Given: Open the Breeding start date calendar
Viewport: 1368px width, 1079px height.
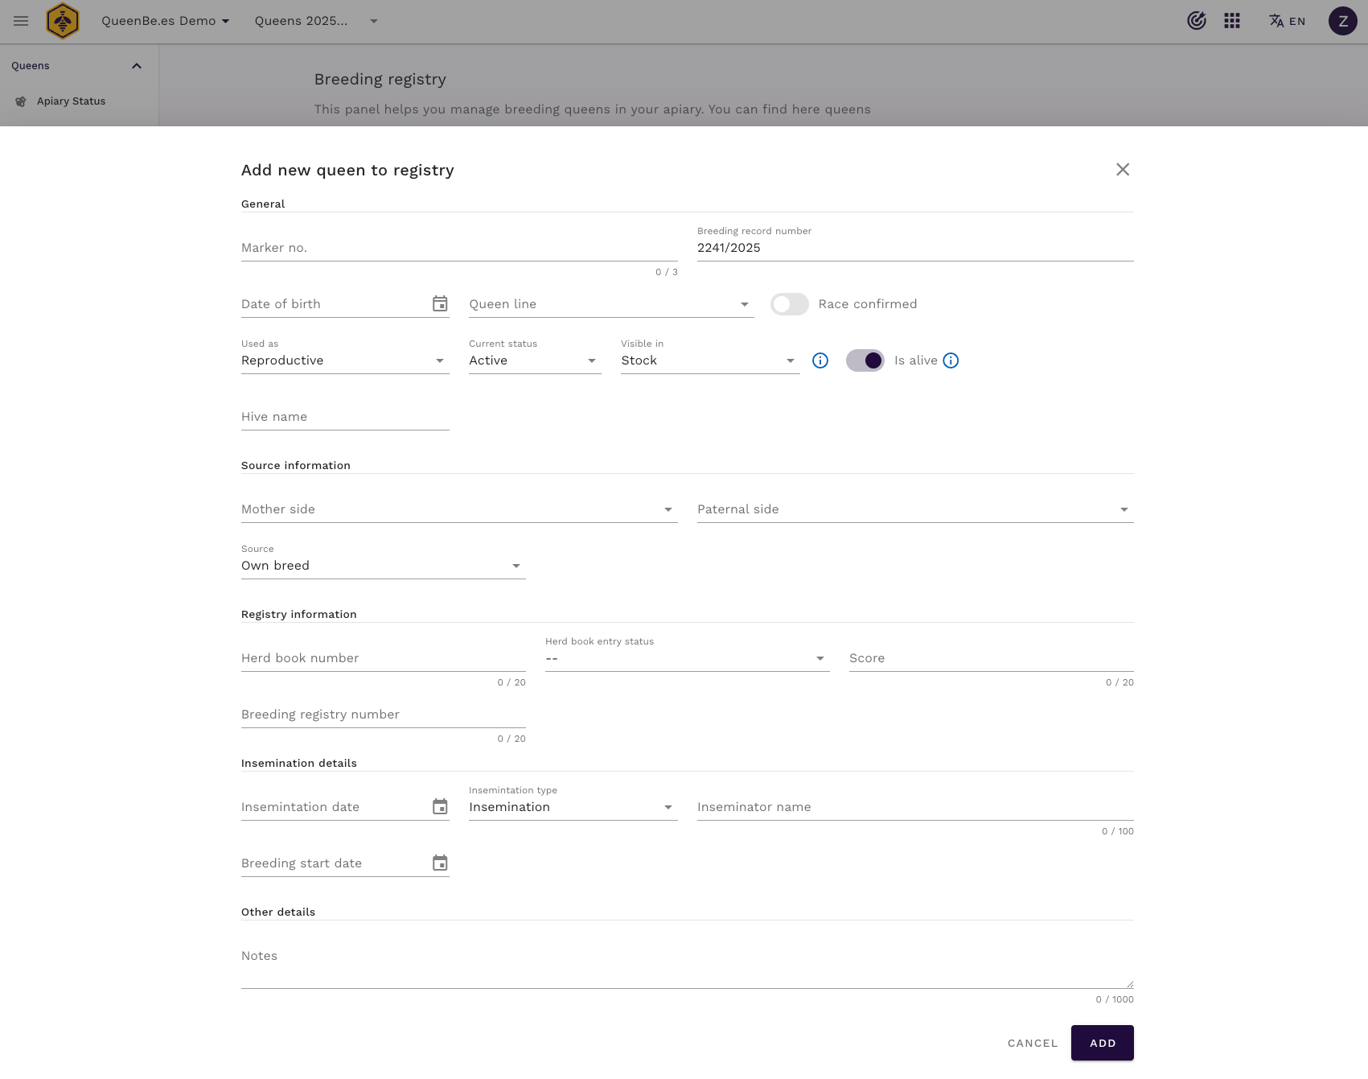Looking at the screenshot, I should pos(440,863).
